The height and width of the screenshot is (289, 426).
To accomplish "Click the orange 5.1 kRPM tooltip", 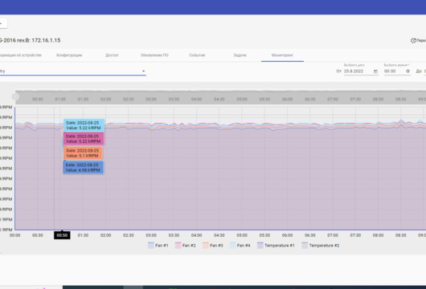I will tap(83, 153).
